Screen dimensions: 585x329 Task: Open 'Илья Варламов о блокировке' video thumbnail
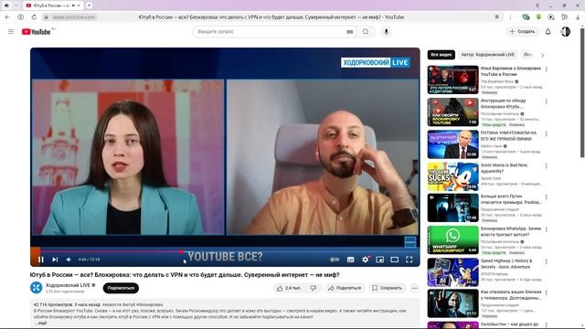click(453, 80)
